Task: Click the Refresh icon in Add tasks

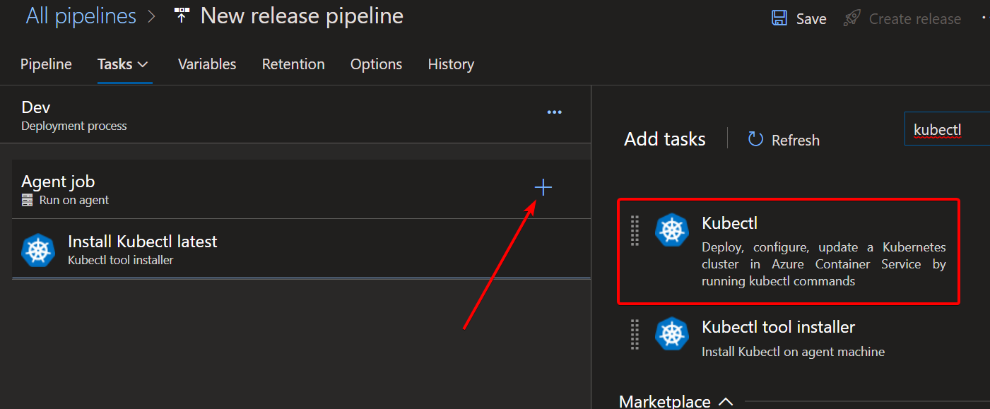Action: pos(755,139)
